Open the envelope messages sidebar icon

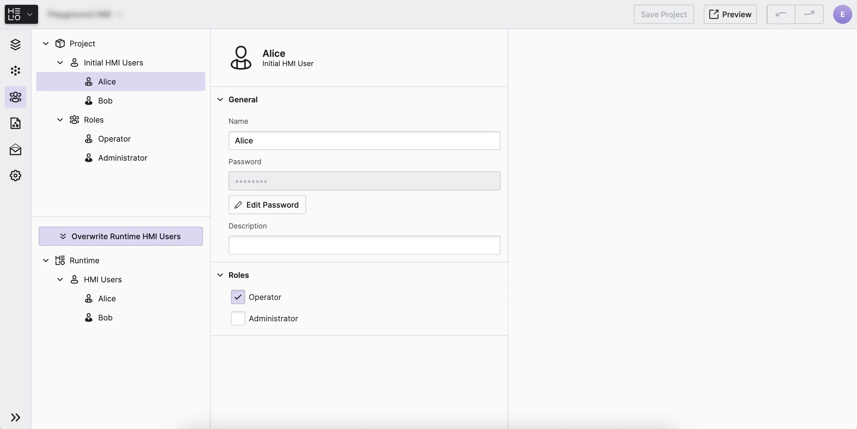[15, 150]
